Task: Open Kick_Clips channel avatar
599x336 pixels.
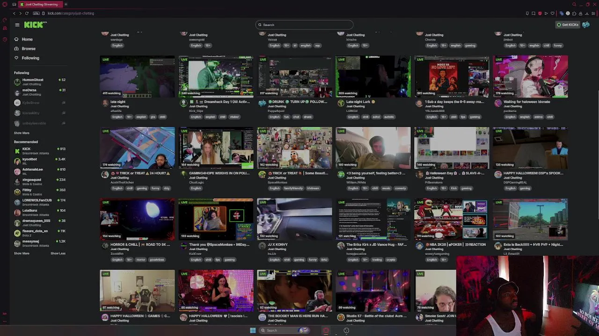Action: (x=183, y=103)
